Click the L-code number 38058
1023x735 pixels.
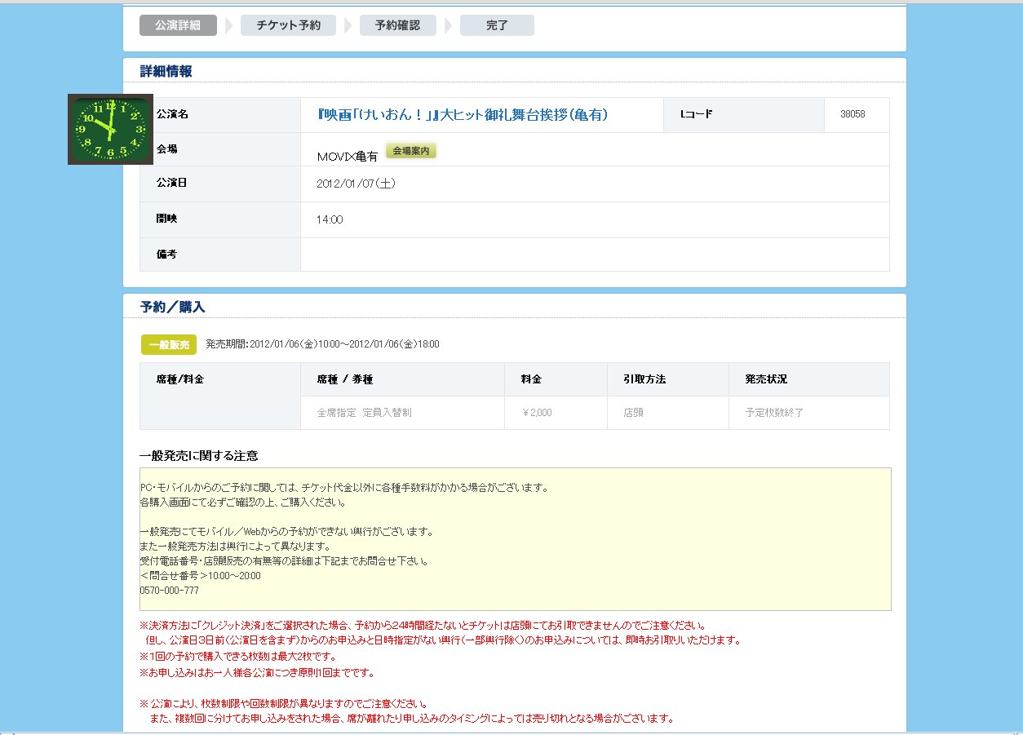click(852, 114)
